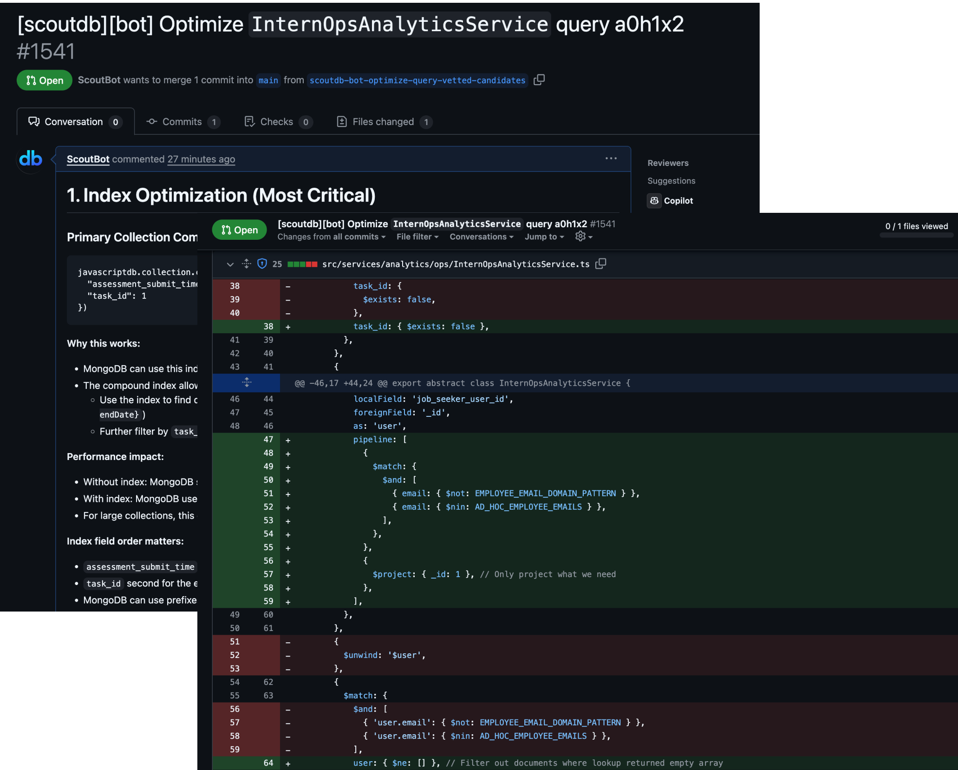The image size is (958, 770).
Task: Open the Conversations dropdown
Action: [x=482, y=237]
